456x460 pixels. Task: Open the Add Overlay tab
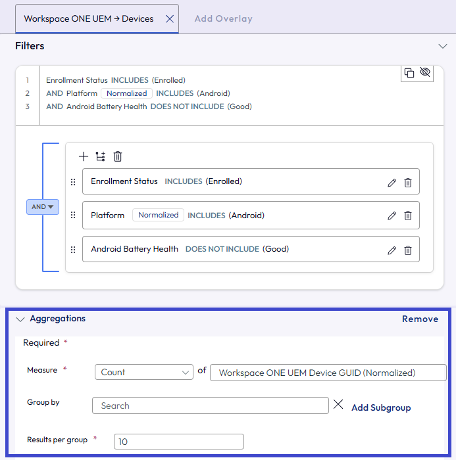coord(223,19)
